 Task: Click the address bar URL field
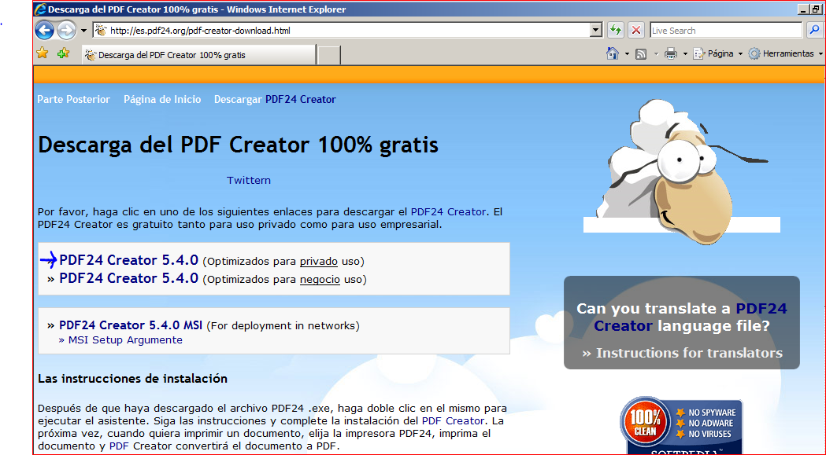click(342, 31)
